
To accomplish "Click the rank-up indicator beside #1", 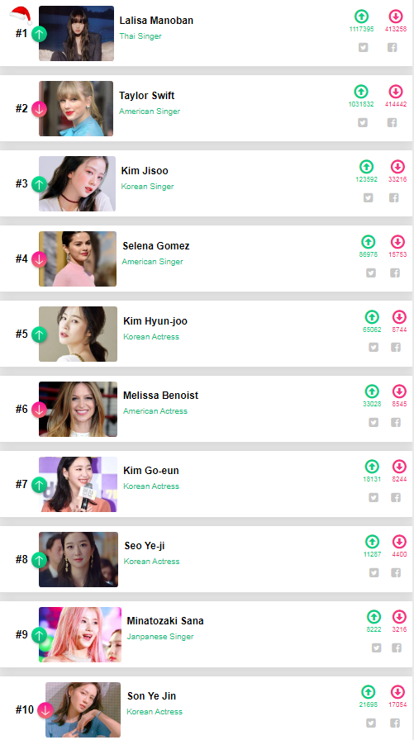I will click(39, 34).
